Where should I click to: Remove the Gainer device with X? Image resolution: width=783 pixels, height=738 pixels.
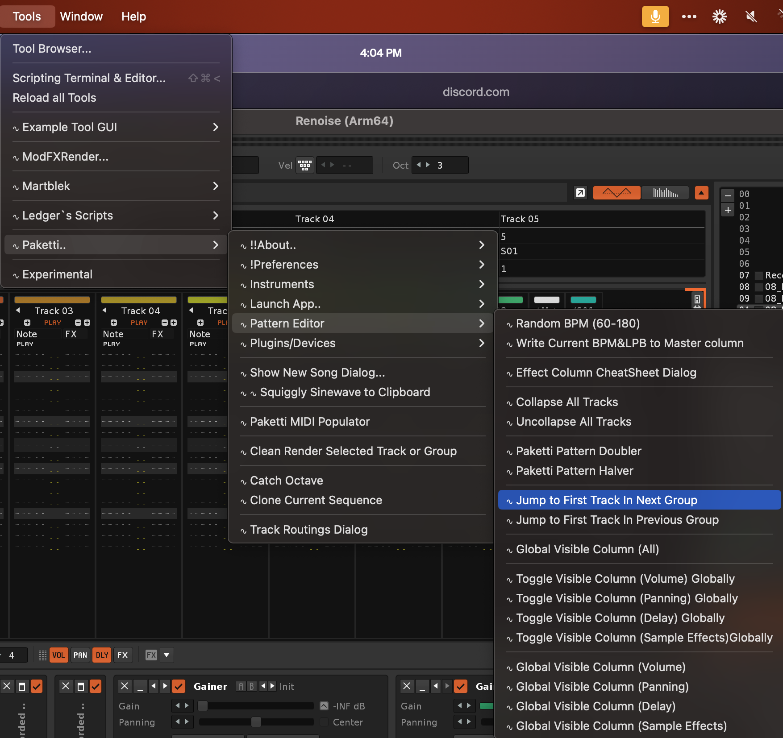[x=125, y=686]
